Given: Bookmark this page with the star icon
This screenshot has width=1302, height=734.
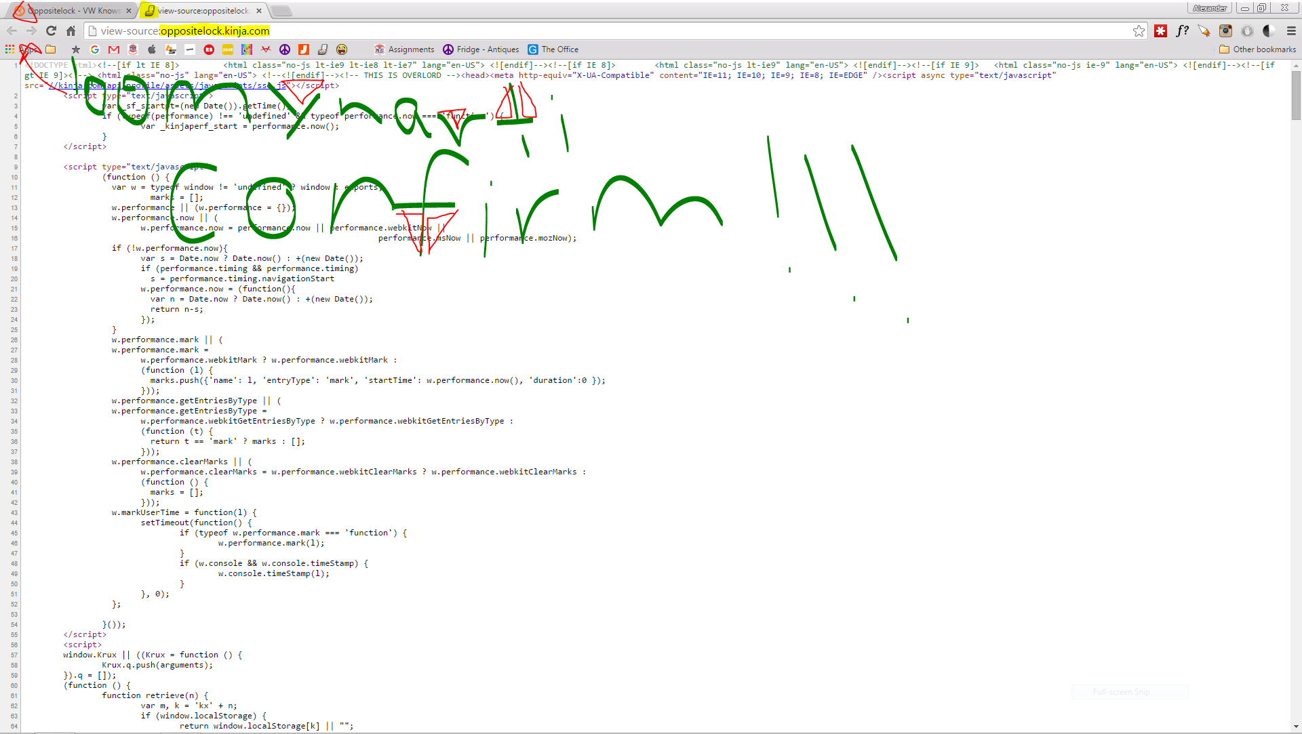Looking at the screenshot, I should [x=1139, y=31].
